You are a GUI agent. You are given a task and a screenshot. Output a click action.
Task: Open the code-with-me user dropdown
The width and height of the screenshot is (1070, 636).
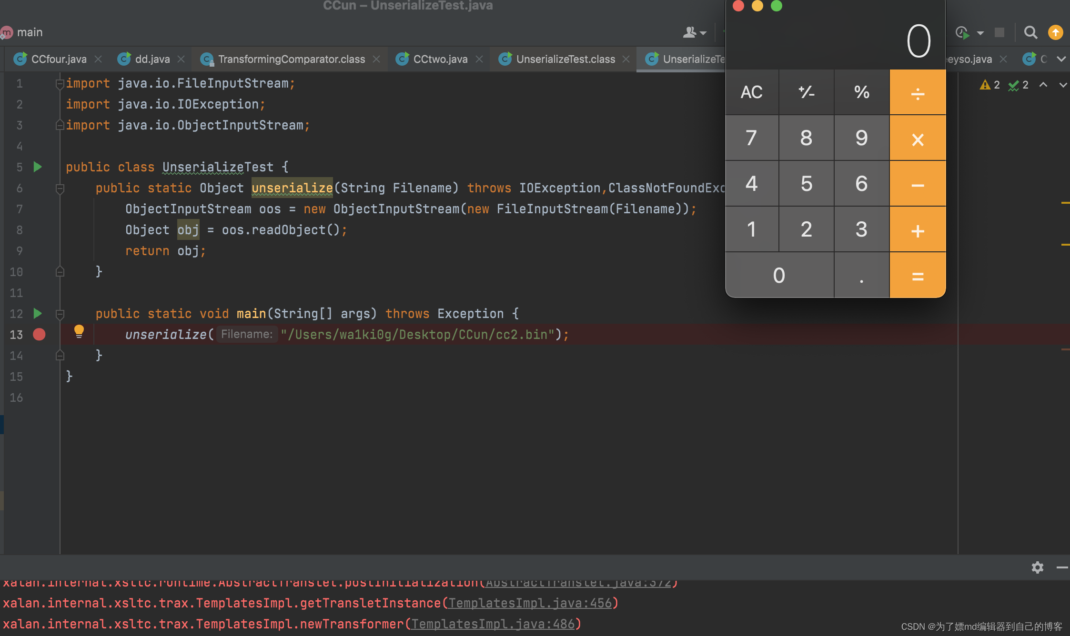tap(694, 32)
